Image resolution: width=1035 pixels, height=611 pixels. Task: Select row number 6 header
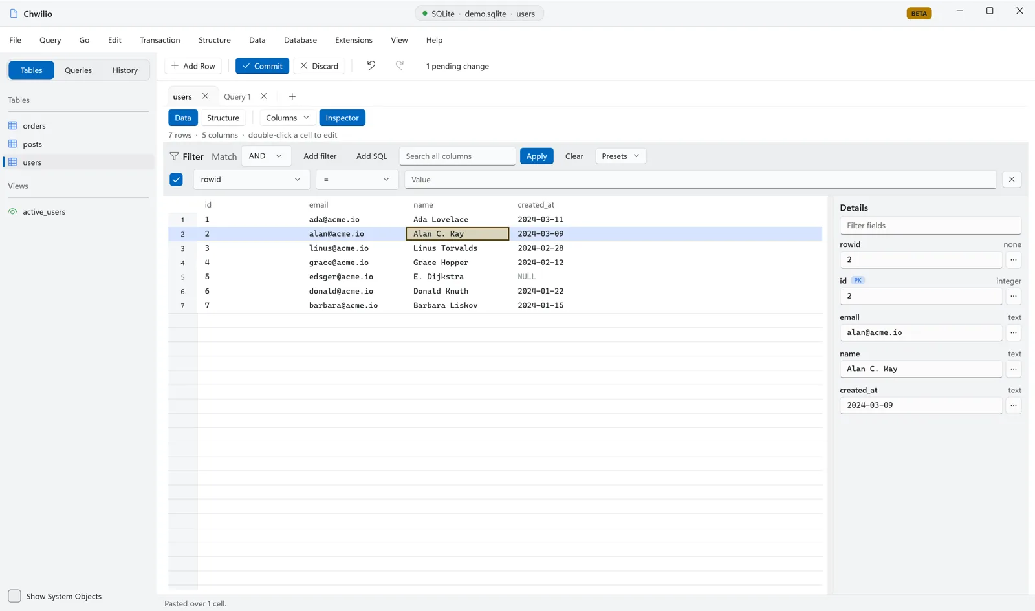click(182, 291)
